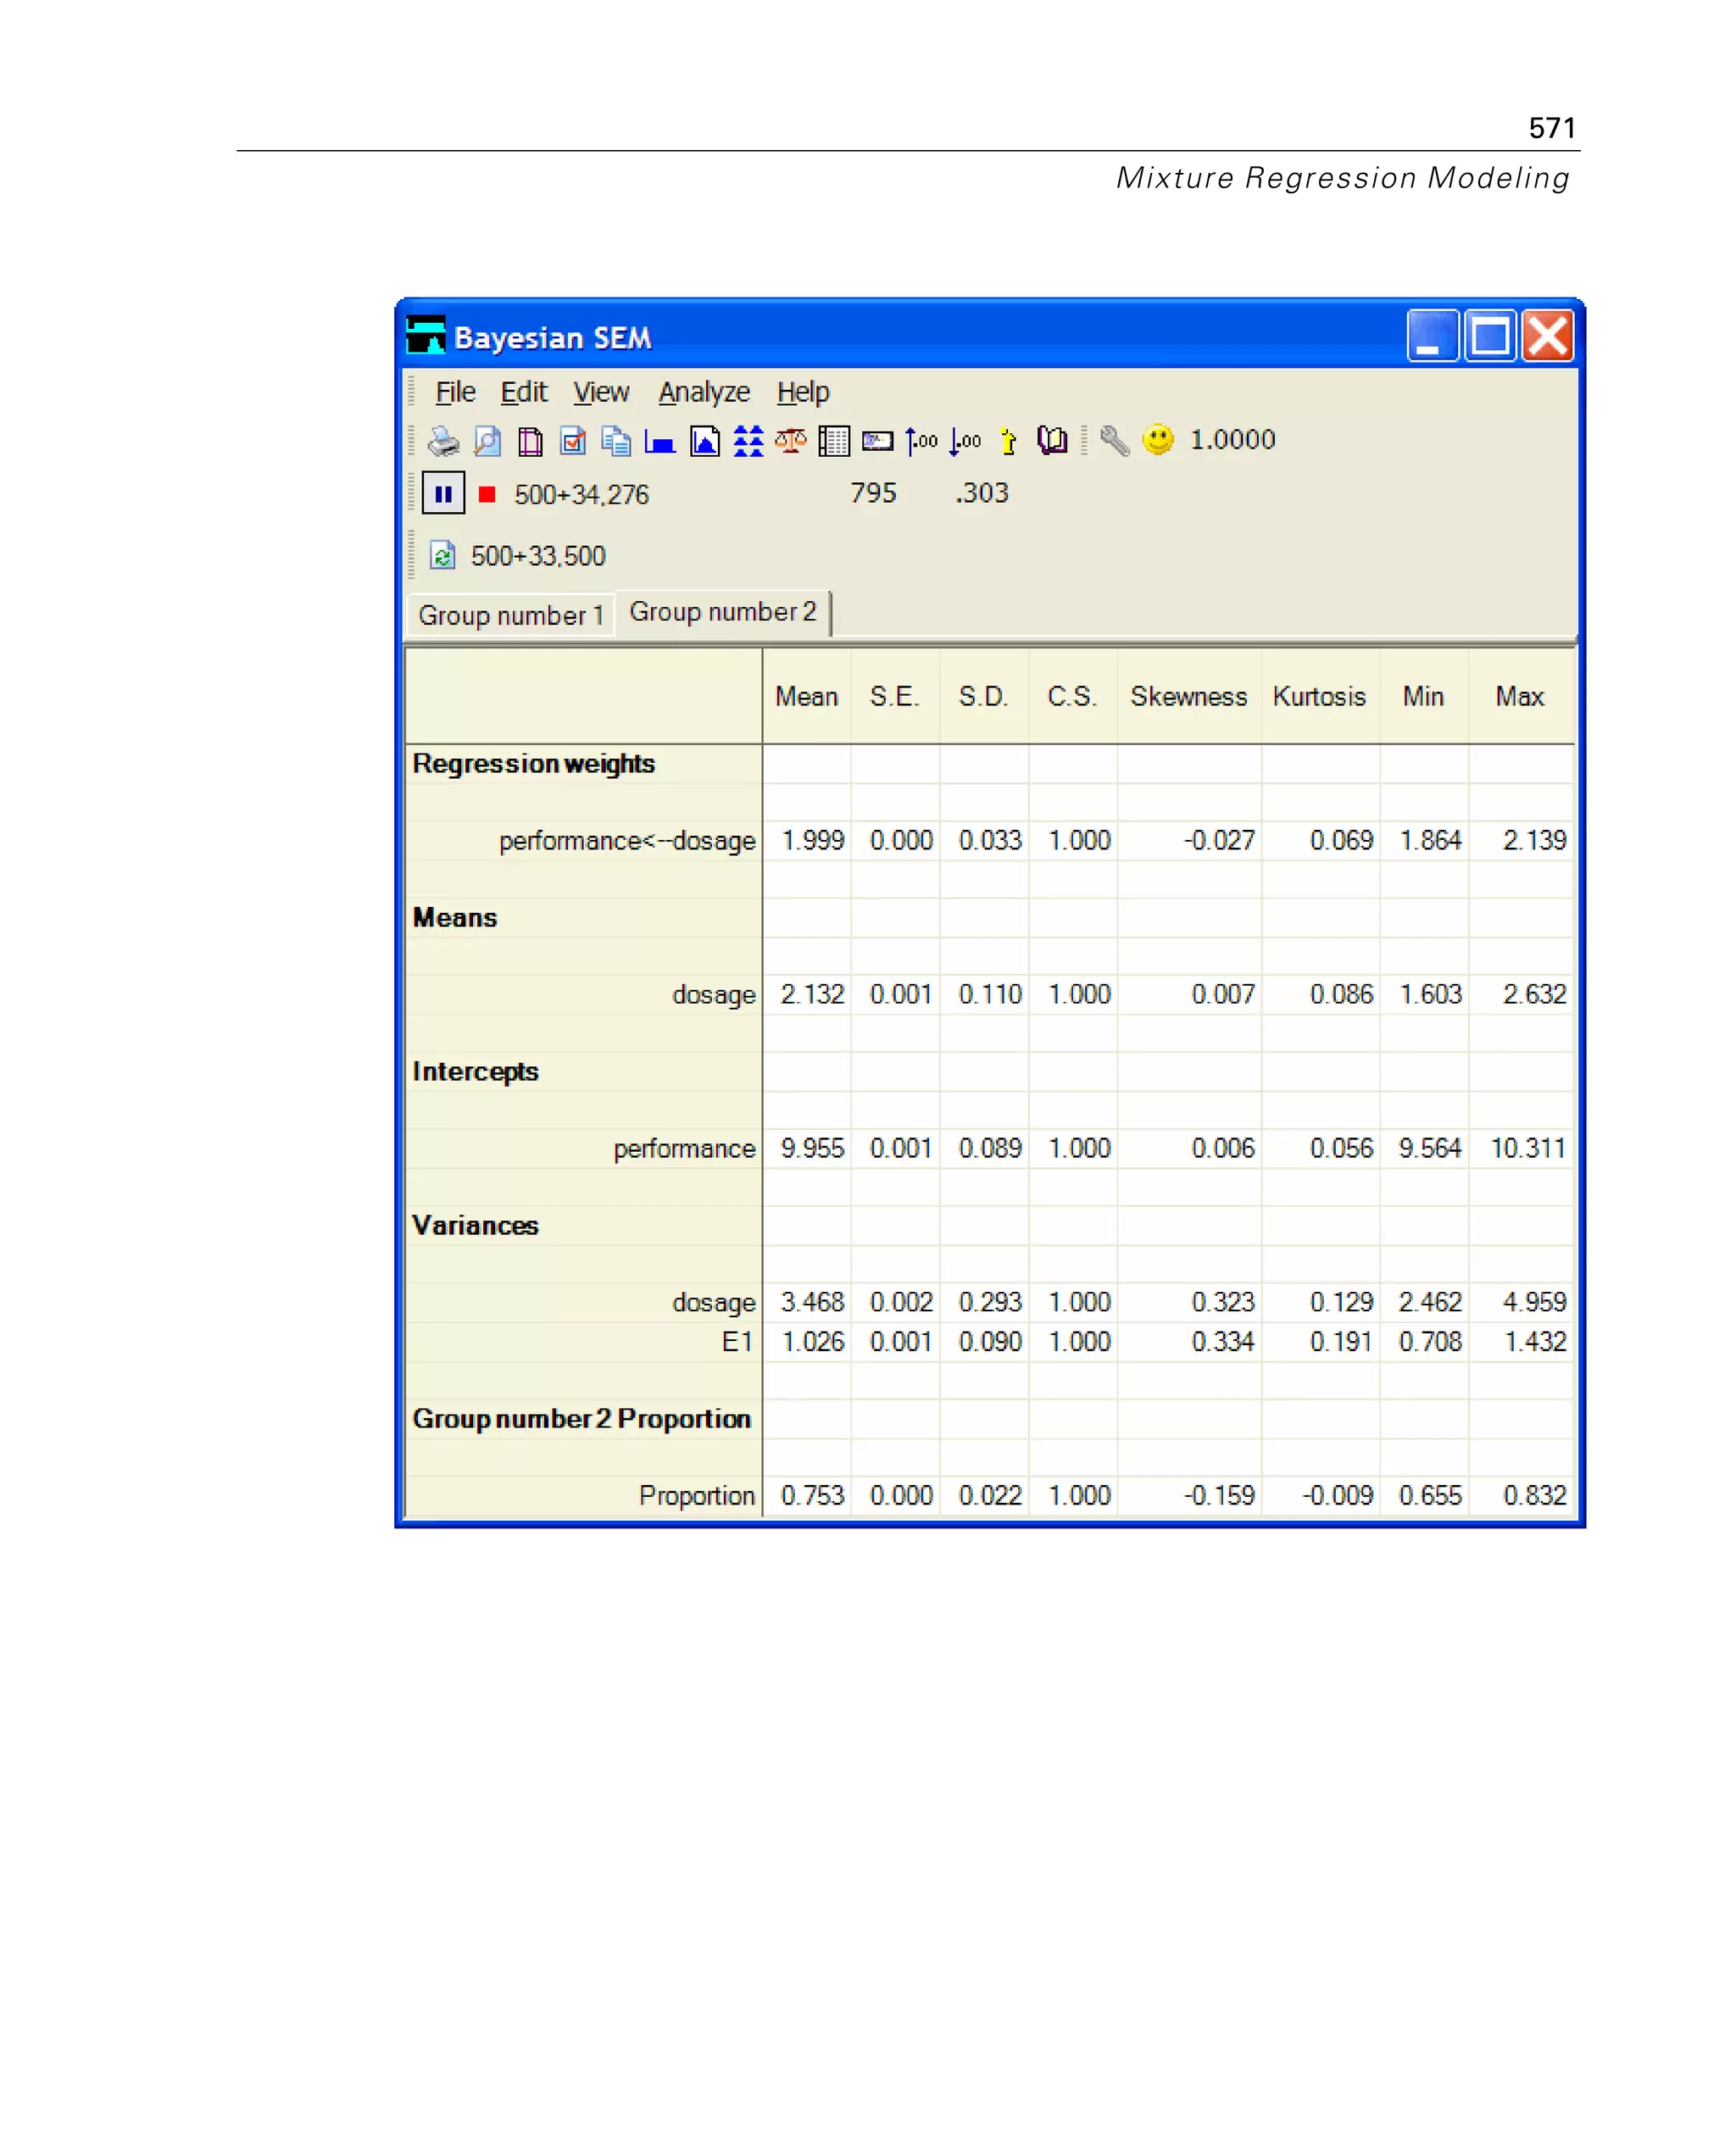1736x2131 pixels.
Task: Click Group number 2 Proportion heading
Action: coord(582,1419)
